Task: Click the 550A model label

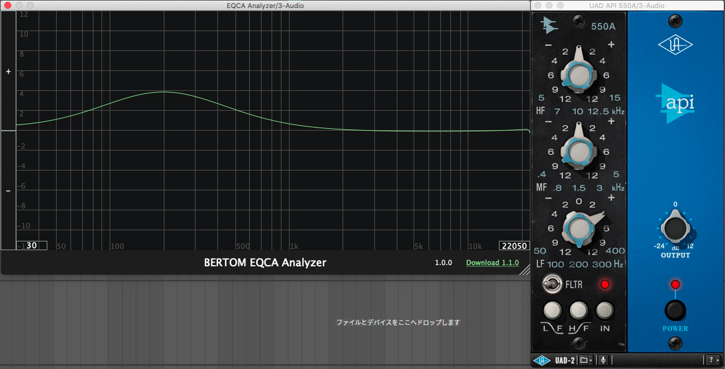Action: (603, 26)
